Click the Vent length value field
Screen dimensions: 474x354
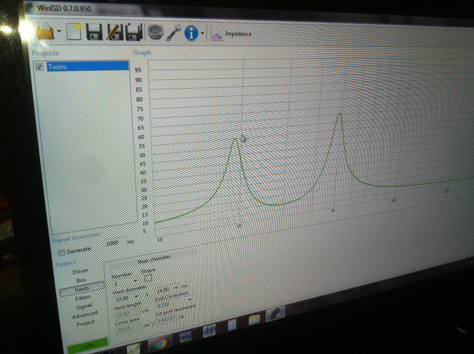click(128, 313)
